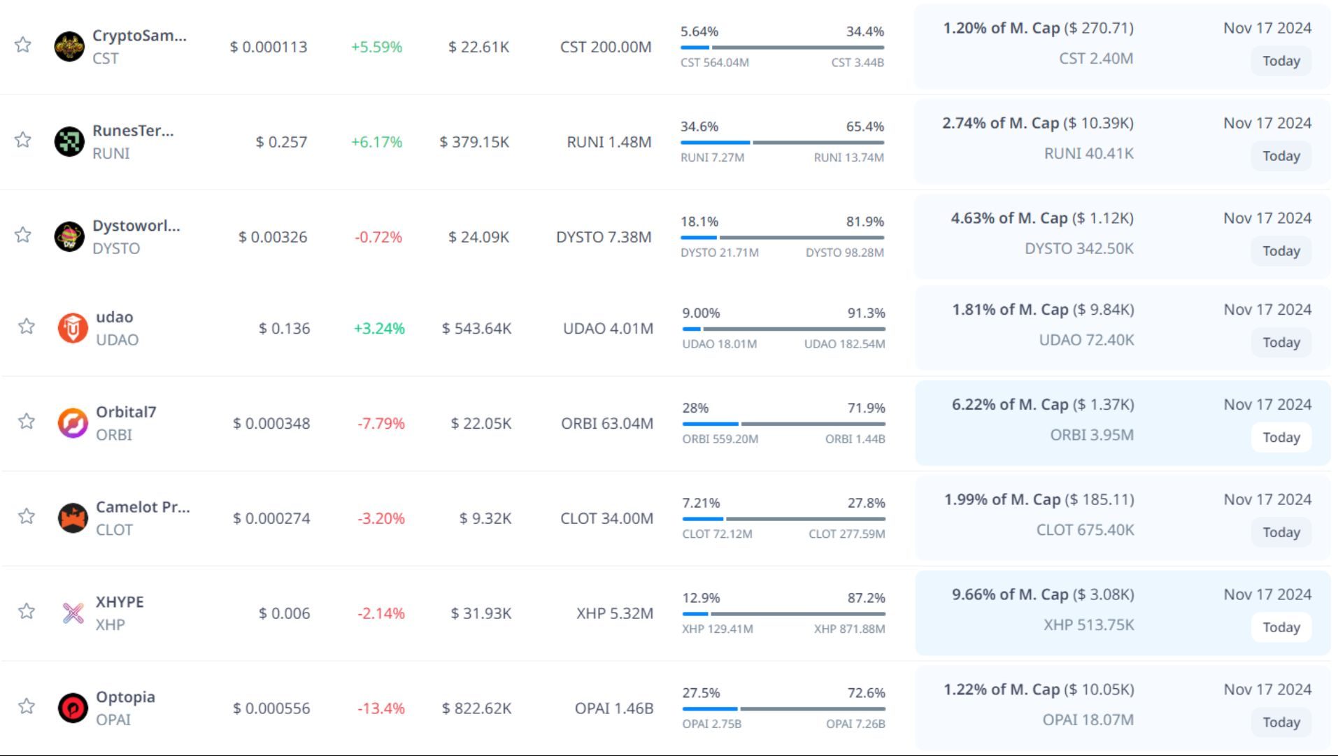
Task: Click the Dystoworld DYSTO token logo
Action: 69,237
